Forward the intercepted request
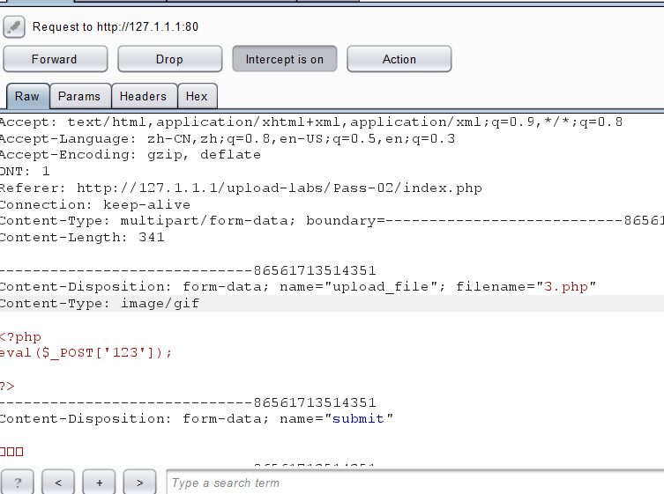Screen dimensions: 664x494 (55, 59)
